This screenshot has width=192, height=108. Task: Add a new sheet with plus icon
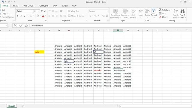(23, 106)
